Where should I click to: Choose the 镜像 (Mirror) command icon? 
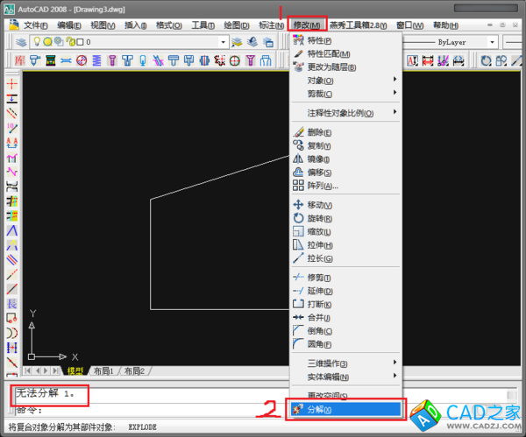pos(298,159)
